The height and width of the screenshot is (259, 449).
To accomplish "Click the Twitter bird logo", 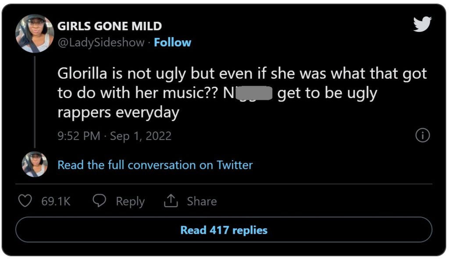I will pos(422,24).
